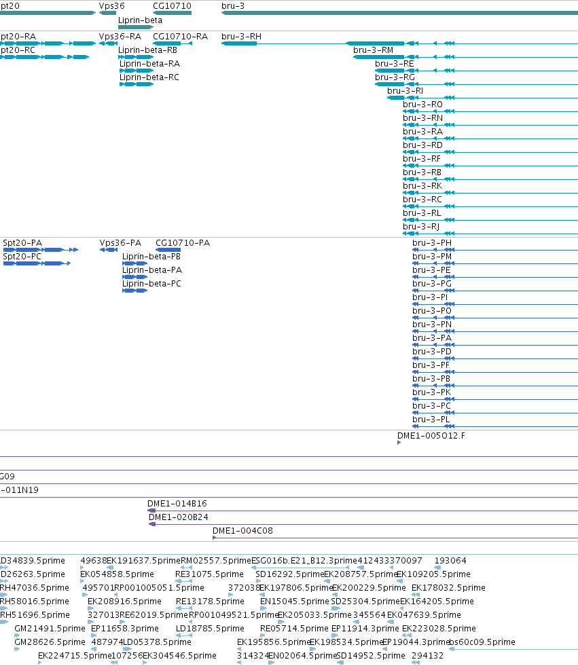Open the bru-3 gene label
The image size is (578, 666).
tap(233, 6)
